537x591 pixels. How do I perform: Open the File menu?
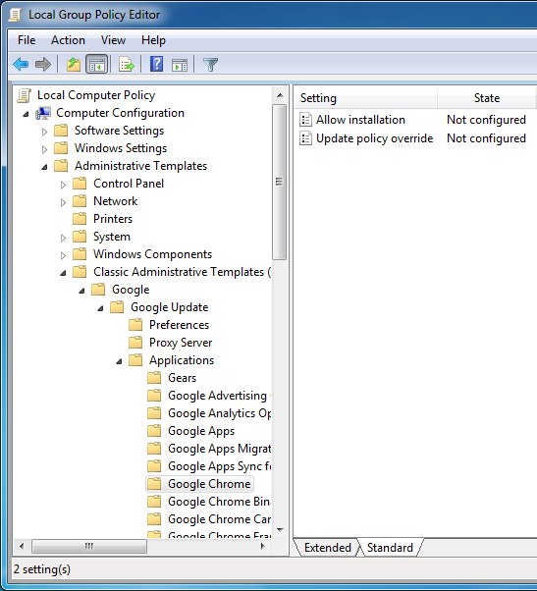27,40
